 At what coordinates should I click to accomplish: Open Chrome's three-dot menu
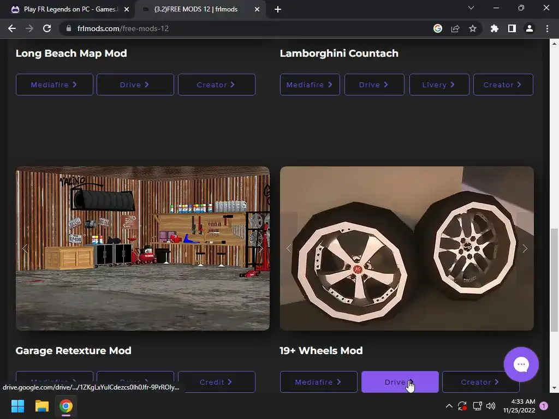pyautogui.click(x=547, y=28)
